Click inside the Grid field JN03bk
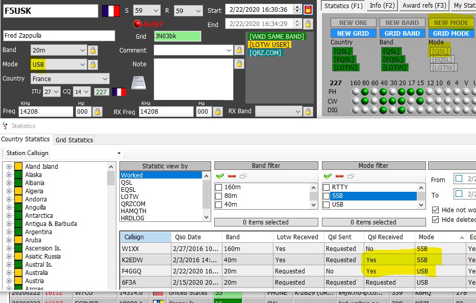 pos(178,36)
